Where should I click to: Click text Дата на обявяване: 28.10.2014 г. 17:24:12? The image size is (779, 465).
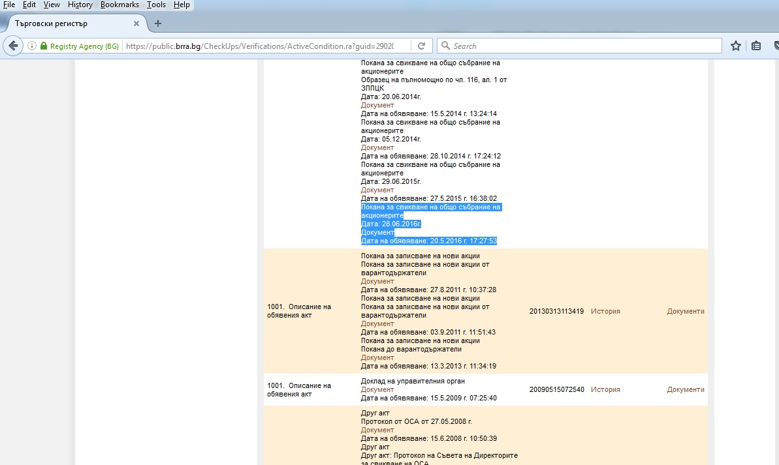[431, 156]
